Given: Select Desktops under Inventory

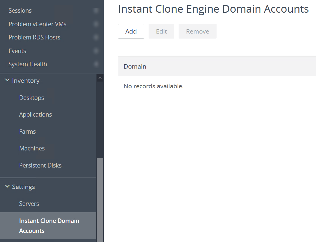Looking at the screenshot, I should (x=31, y=97).
